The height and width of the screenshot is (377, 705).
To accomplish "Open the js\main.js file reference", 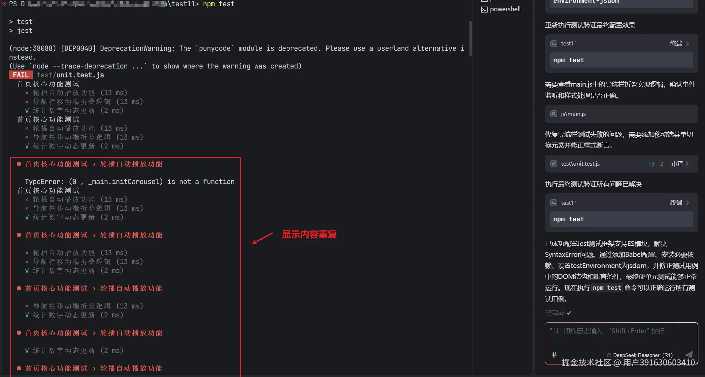I will point(573,114).
